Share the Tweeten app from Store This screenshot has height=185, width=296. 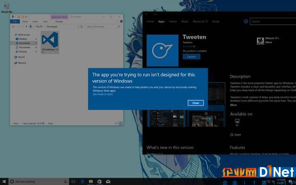(235, 134)
